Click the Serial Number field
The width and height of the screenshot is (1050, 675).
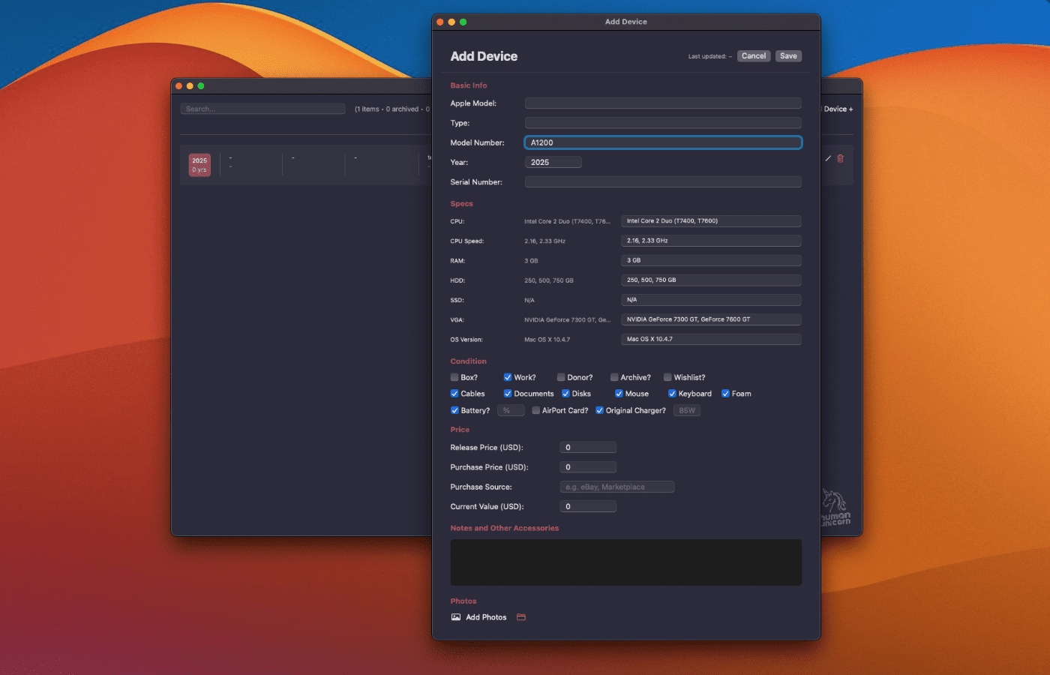tap(663, 182)
